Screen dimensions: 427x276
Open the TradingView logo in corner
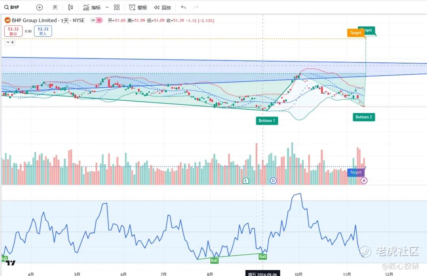point(10,263)
